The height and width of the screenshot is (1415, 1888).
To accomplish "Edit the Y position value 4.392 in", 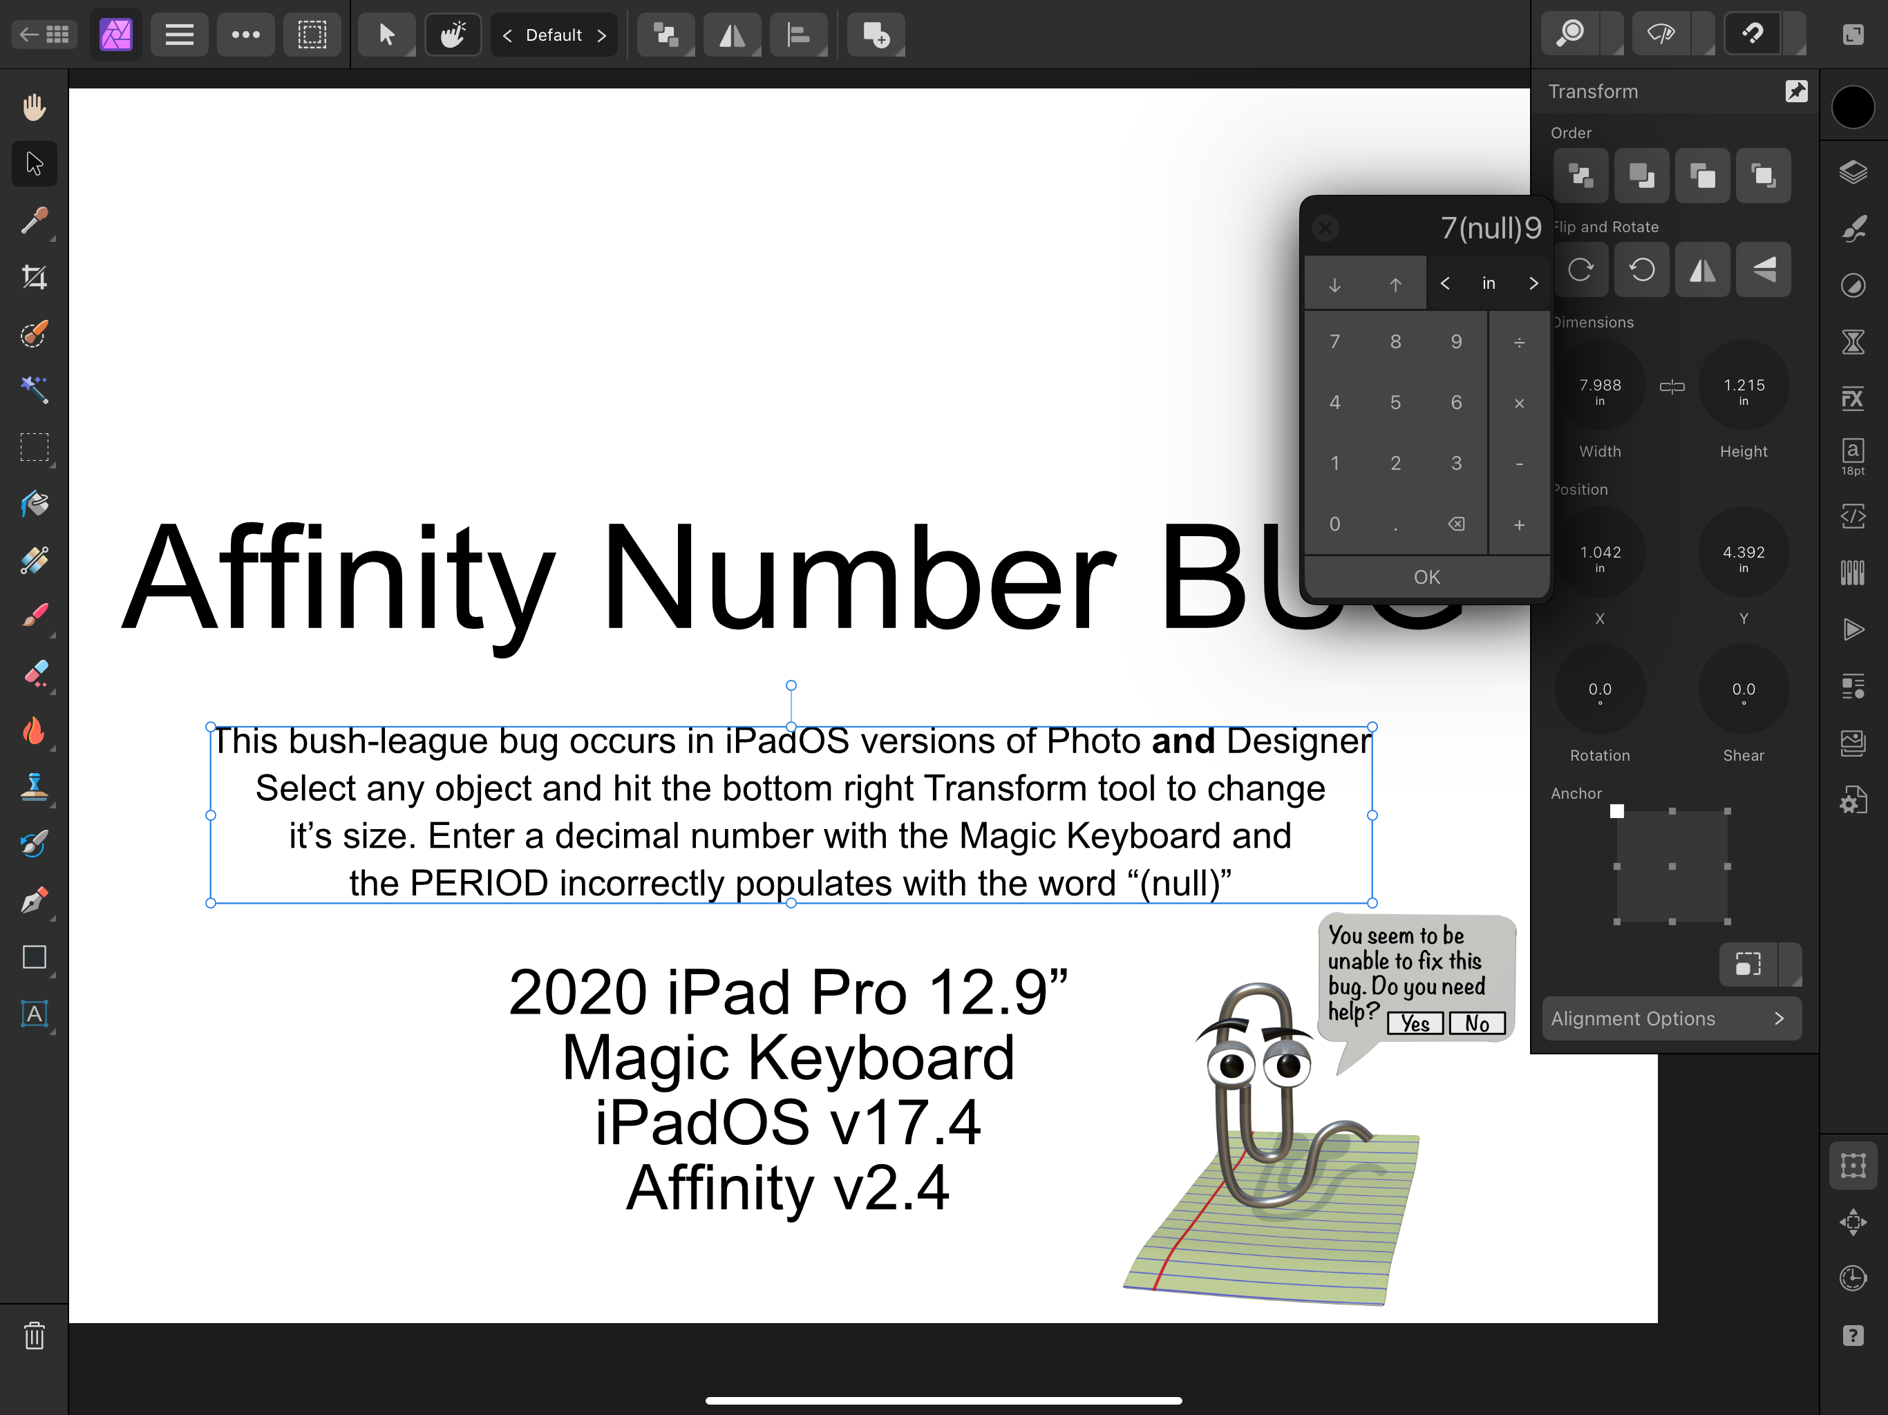I will pyautogui.click(x=1744, y=553).
